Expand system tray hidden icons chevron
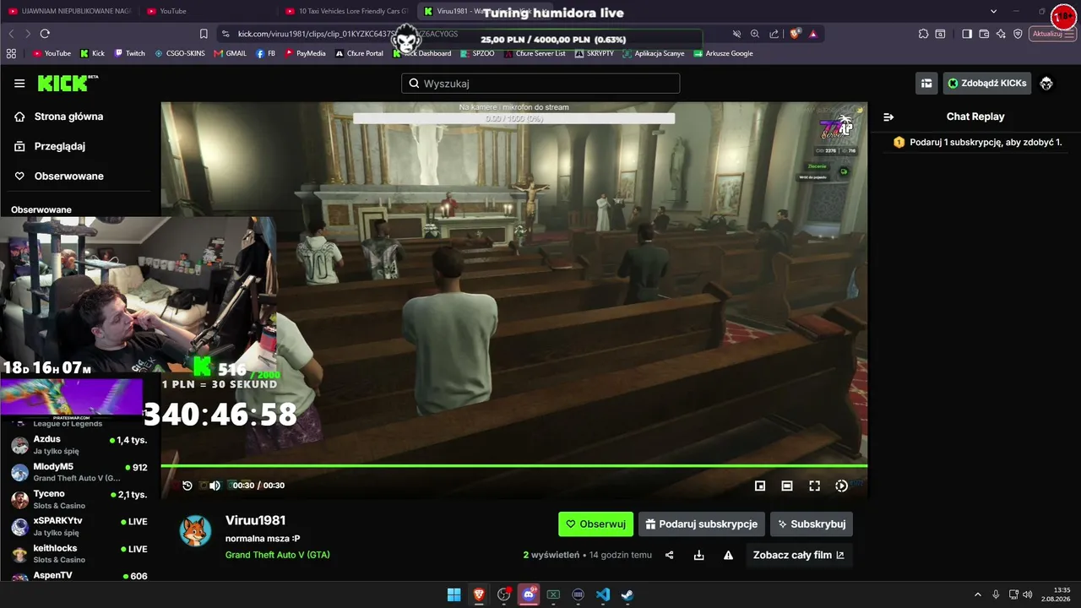The image size is (1081, 608). (x=978, y=594)
